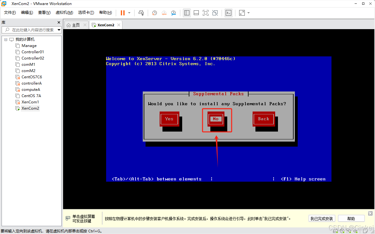Open the 虚拟机(M) menu
Viewport: 375px width, 234px height.
coord(64,13)
